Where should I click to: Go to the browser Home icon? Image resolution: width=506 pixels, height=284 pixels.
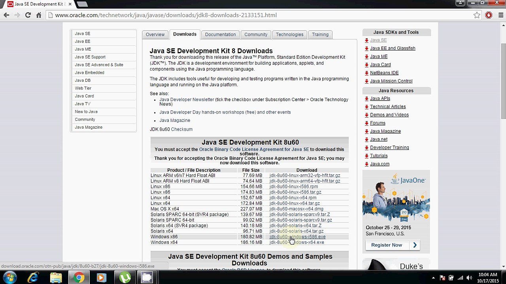click(39, 15)
